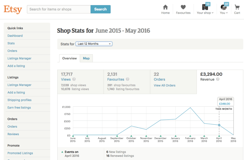Click the Home icon in header
The image size is (244, 160).
pyautogui.click(x=165, y=7)
